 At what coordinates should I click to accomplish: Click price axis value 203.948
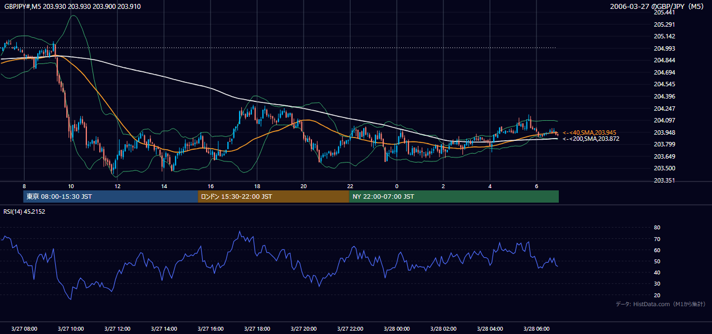click(664, 132)
